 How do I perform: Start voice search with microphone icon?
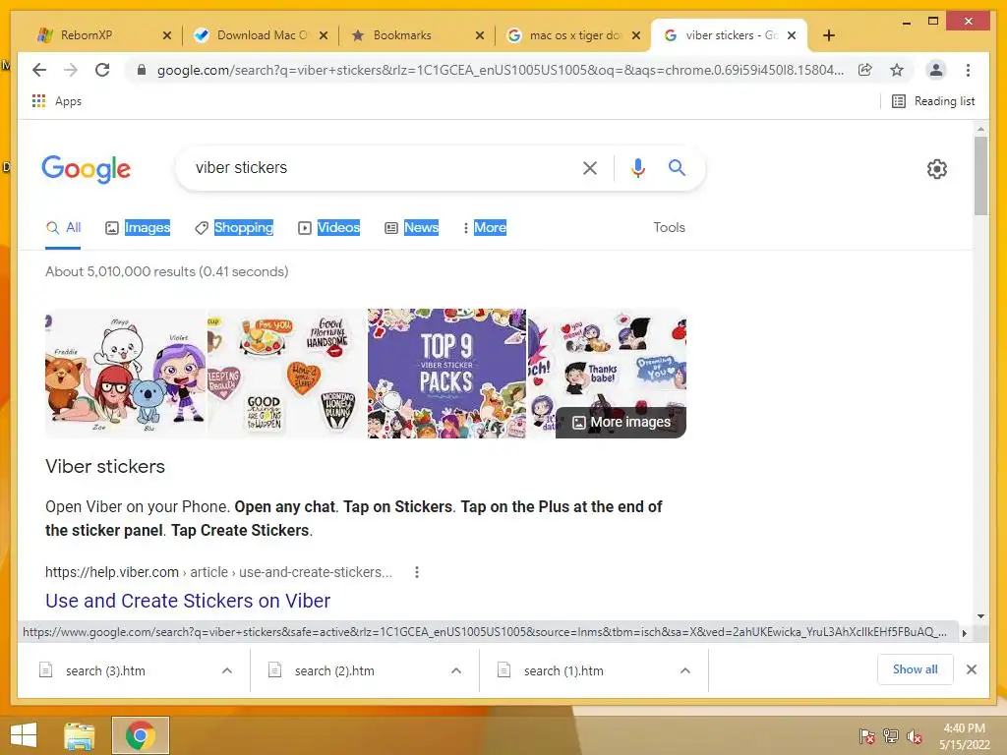click(x=637, y=168)
